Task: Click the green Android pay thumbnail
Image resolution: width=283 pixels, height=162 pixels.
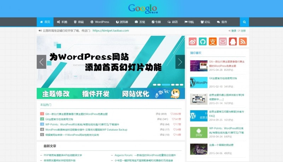Action: (199, 132)
